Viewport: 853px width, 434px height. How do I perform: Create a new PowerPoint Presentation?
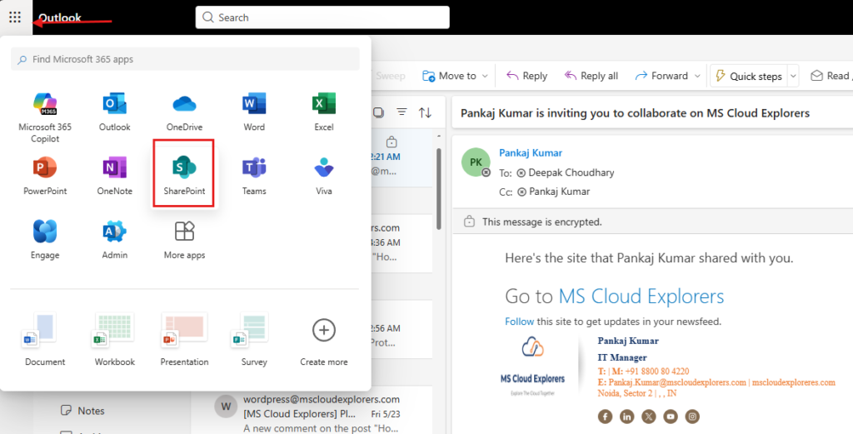click(184, 340)
